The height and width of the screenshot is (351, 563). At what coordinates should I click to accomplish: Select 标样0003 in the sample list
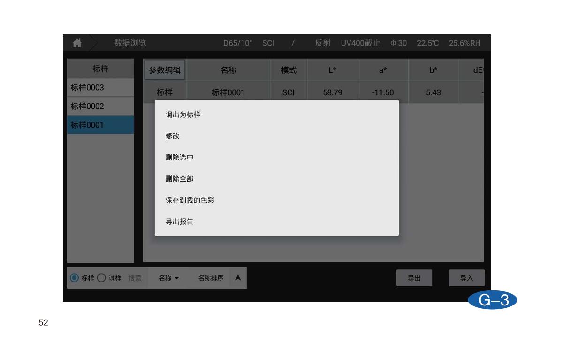pyautogui.click(x=100, y=88)
